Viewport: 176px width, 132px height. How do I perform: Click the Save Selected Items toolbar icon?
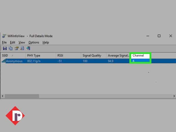tap(5, 48)
